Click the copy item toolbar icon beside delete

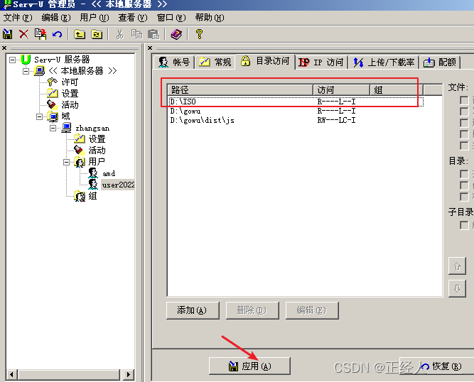41,34
